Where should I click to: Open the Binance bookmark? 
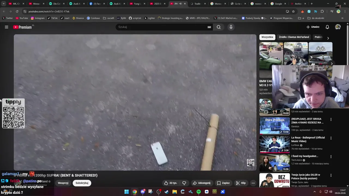tap(78, 18)
